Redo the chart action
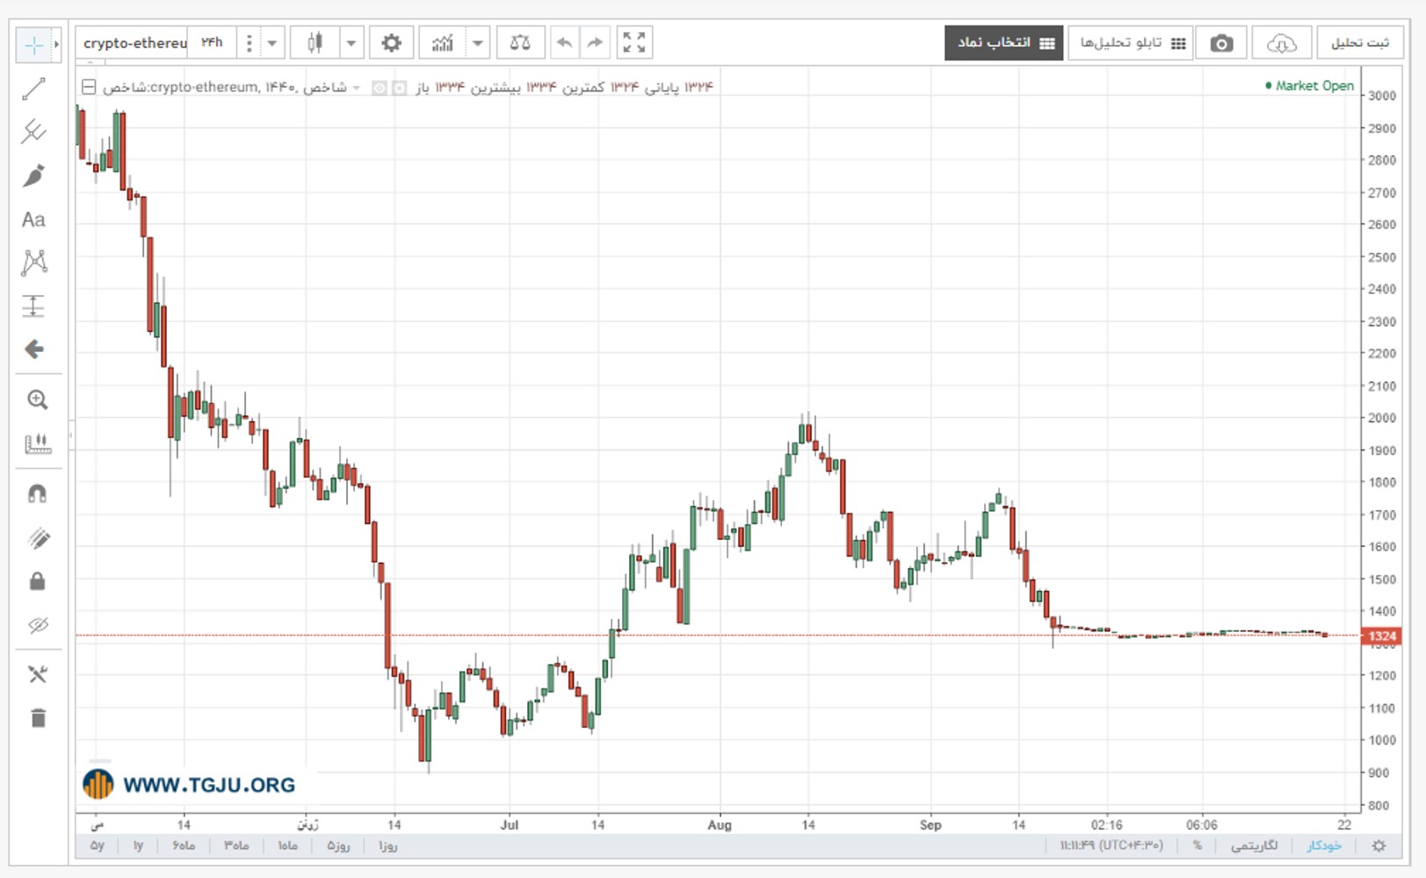Image resolution: width=1426 pixels, height=878 pixels. pyautogui.click(x=595, y=43)
